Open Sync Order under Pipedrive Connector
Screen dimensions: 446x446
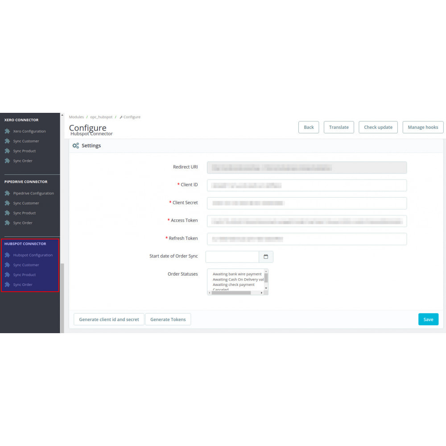[23, 223]
